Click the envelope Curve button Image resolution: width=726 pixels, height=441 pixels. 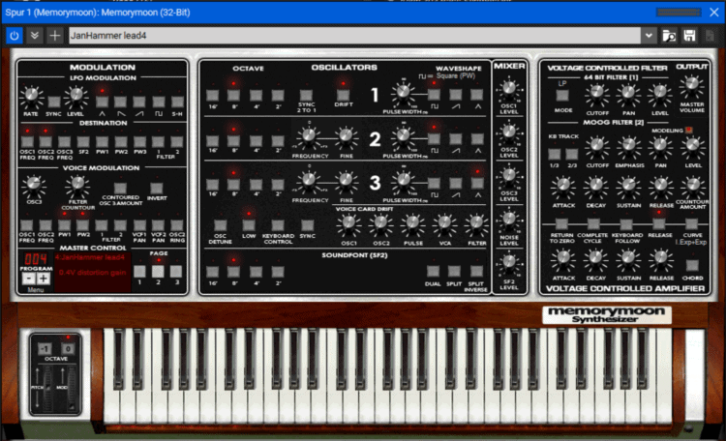692,224
